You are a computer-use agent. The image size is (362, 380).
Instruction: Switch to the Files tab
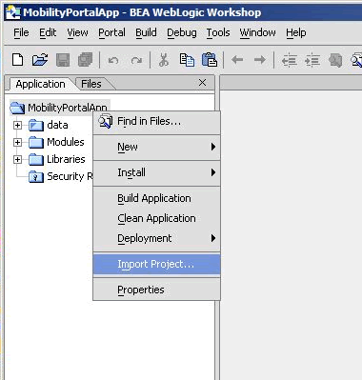91,84
